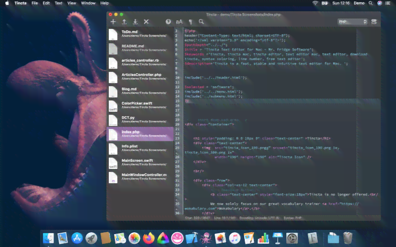Open the Window menu

(88, 3)
